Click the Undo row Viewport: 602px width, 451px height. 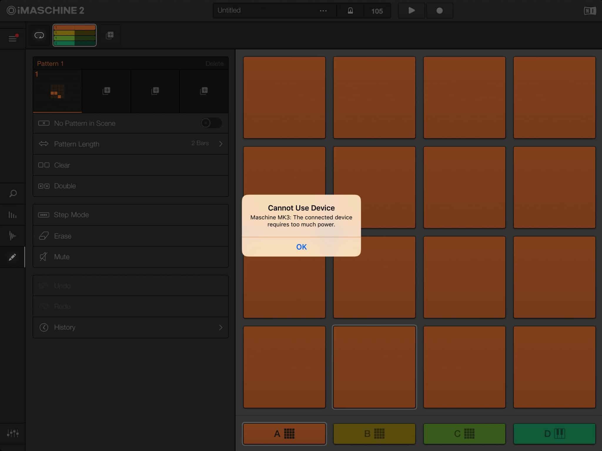coord(131,286)
